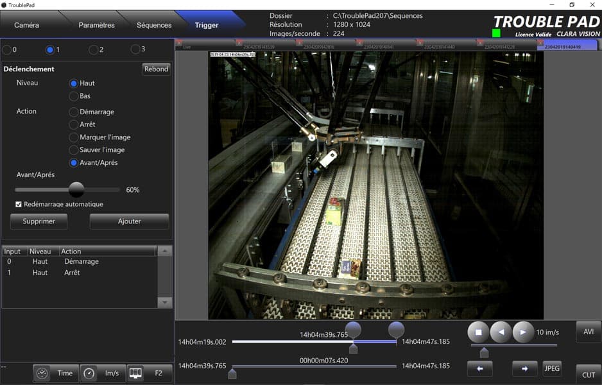Click the green licence status indicator
602x385 pixels.
(x=496, y=33)
